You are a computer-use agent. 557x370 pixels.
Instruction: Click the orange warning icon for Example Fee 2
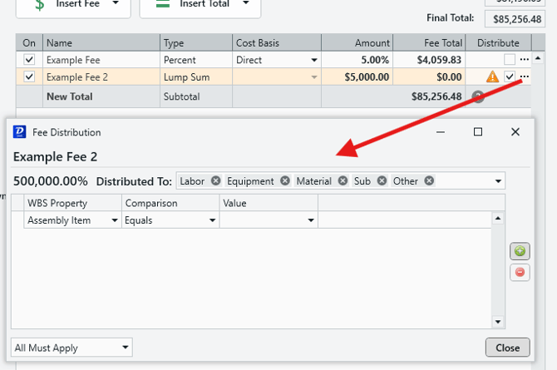point(493,76)
